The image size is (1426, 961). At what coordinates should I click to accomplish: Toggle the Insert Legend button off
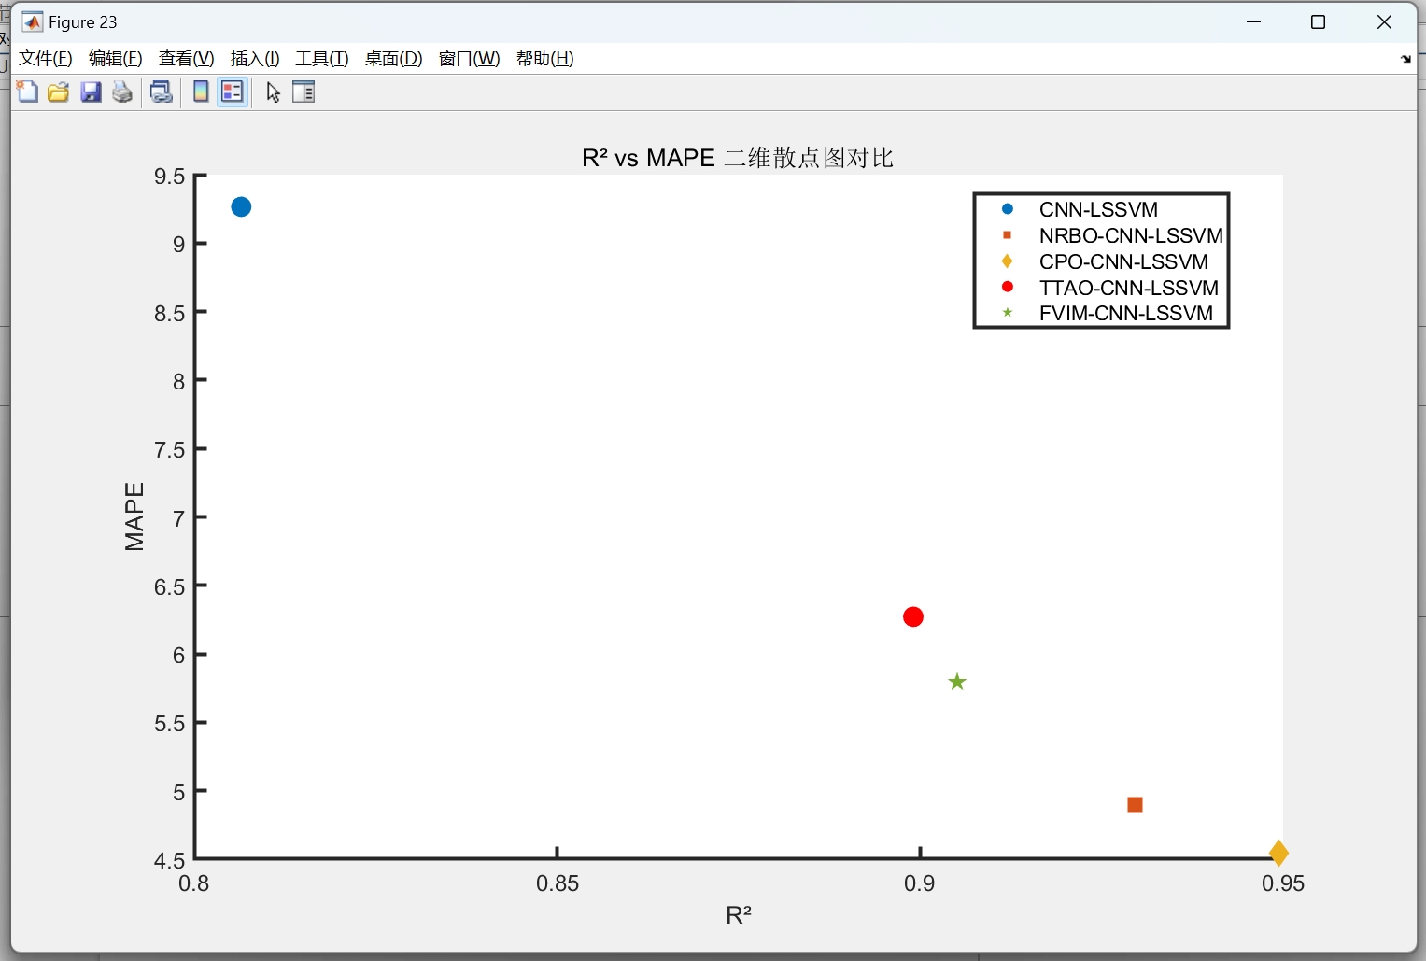pyautogui.click(x=232, y=92)
